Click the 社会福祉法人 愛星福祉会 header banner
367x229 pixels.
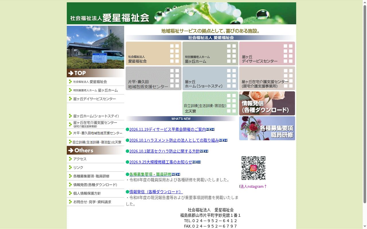181,13
